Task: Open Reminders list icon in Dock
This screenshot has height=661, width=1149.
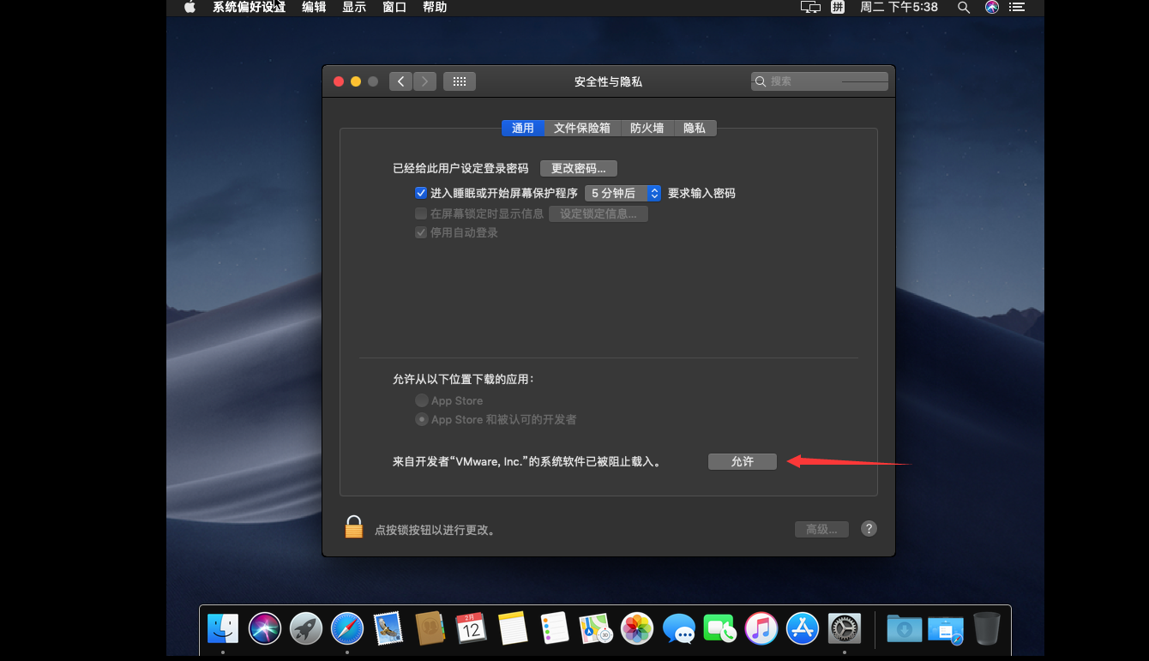Action: [x=555, y=628]
